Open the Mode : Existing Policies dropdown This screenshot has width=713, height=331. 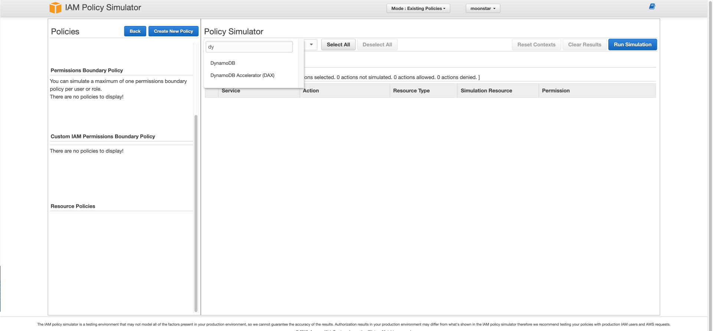418,9
